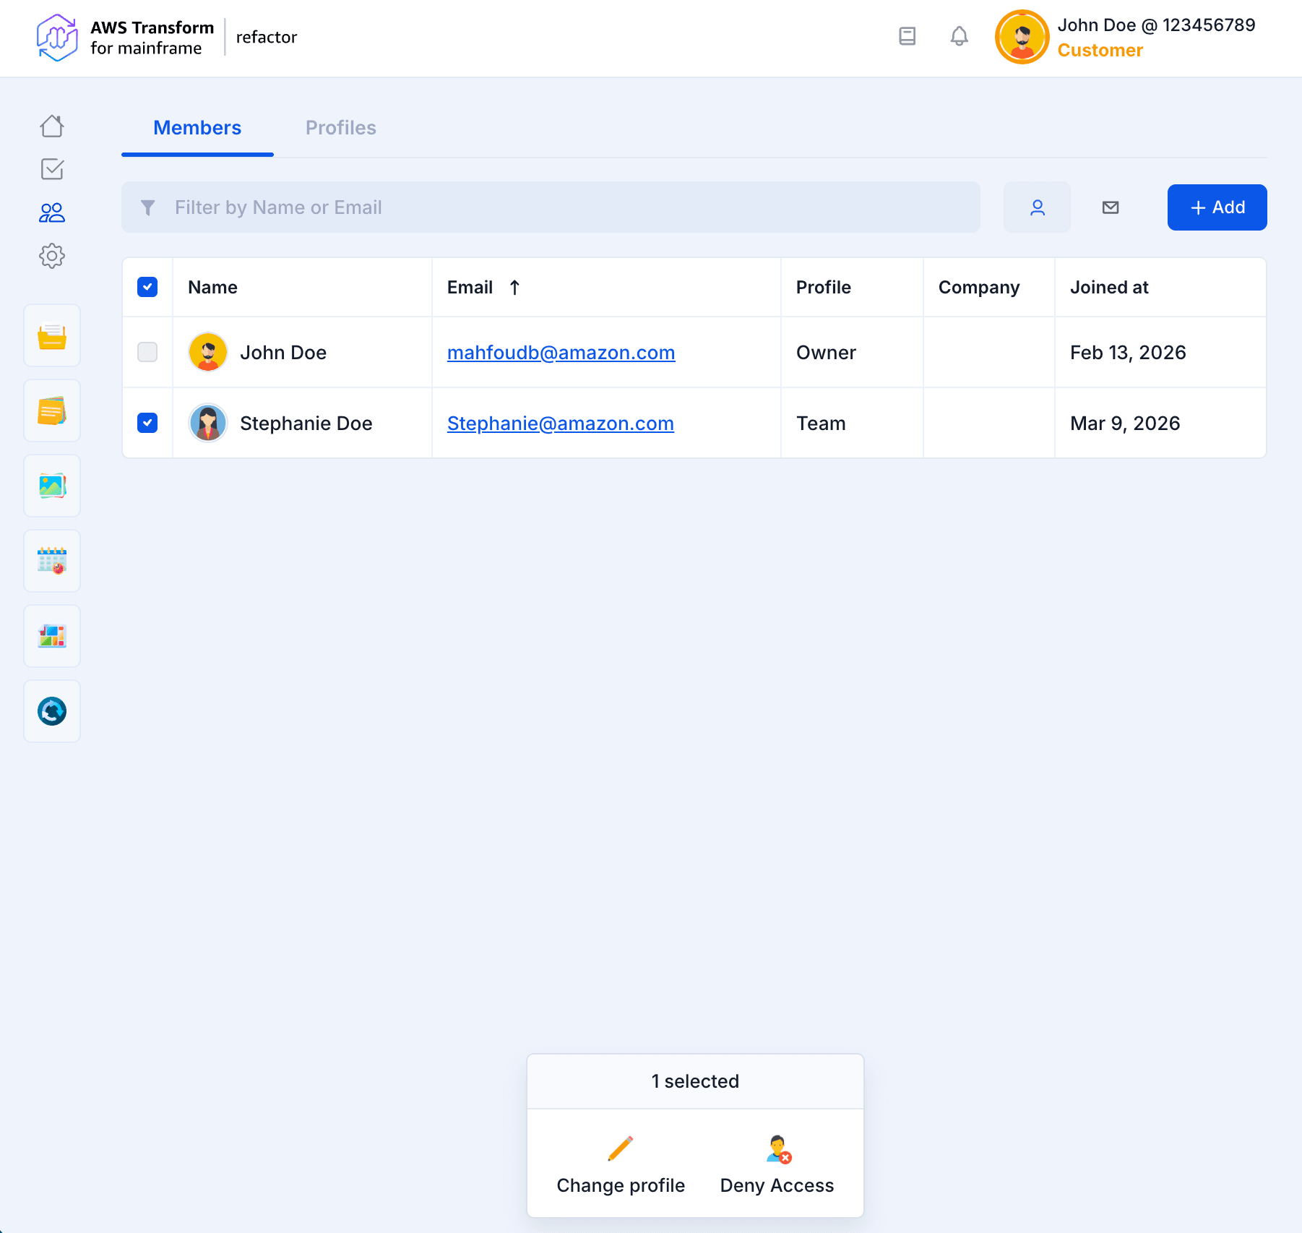Viewport: 1302px width, 1233px height.
Task: Toggle the select-all header checkbox
Action: pos(147,287)
